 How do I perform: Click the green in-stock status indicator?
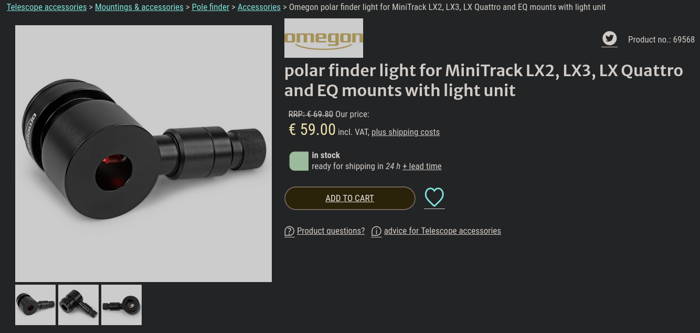299,161
